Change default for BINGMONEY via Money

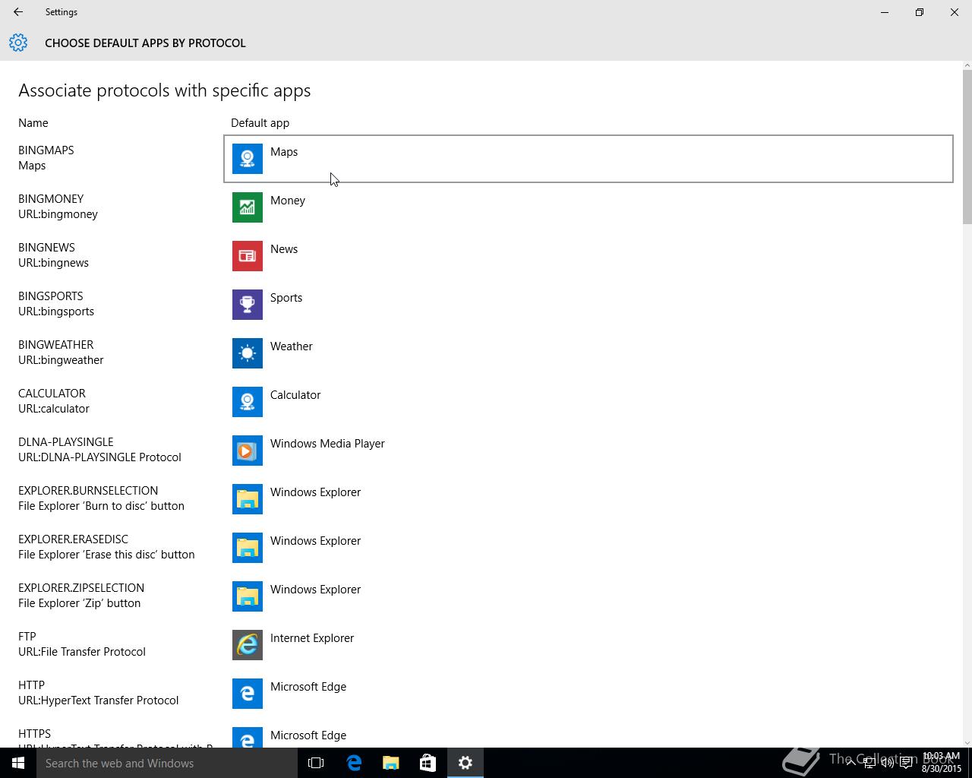[x=288, y=201]
